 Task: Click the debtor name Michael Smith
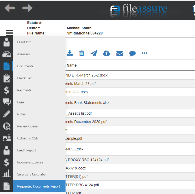[79, 28]
